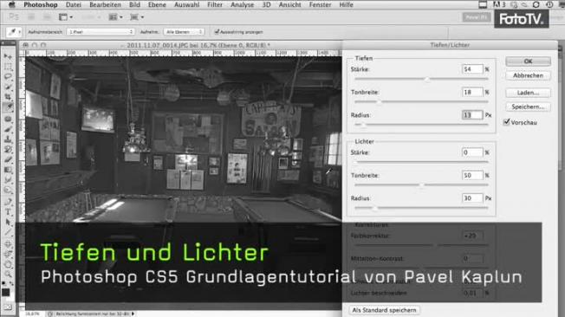Click the Lichter Stärke value field
Screen dimensions: 565x317
coord(472,152)
